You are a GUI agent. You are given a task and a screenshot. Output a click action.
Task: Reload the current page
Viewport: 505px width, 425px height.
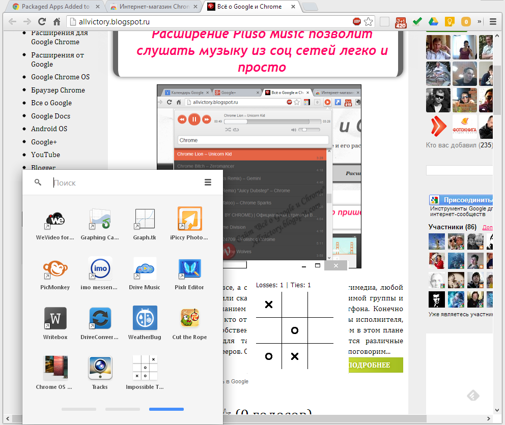point(42,21)
